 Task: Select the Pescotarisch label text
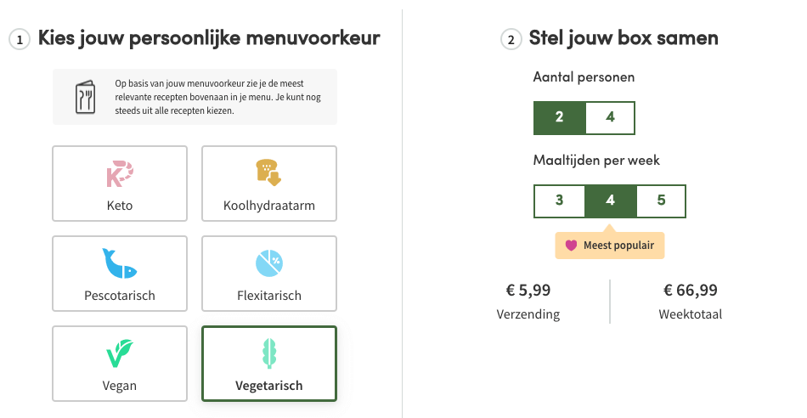[120, 296]
